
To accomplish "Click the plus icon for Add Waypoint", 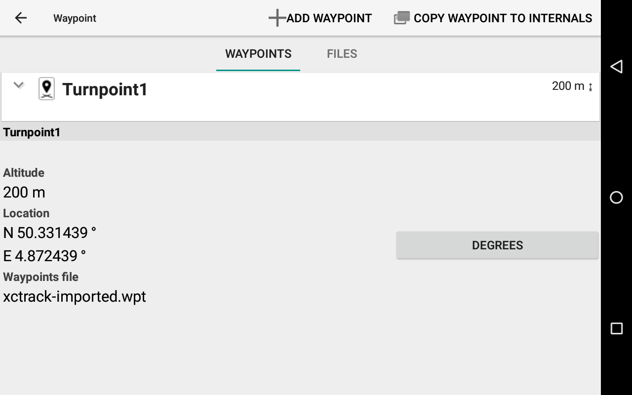I will [277, 18].
